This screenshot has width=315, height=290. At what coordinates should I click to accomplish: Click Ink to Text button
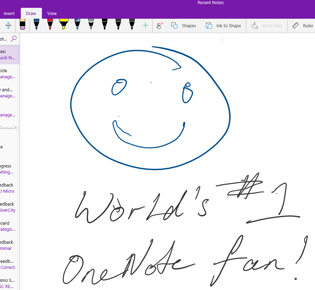coord(266,26)
